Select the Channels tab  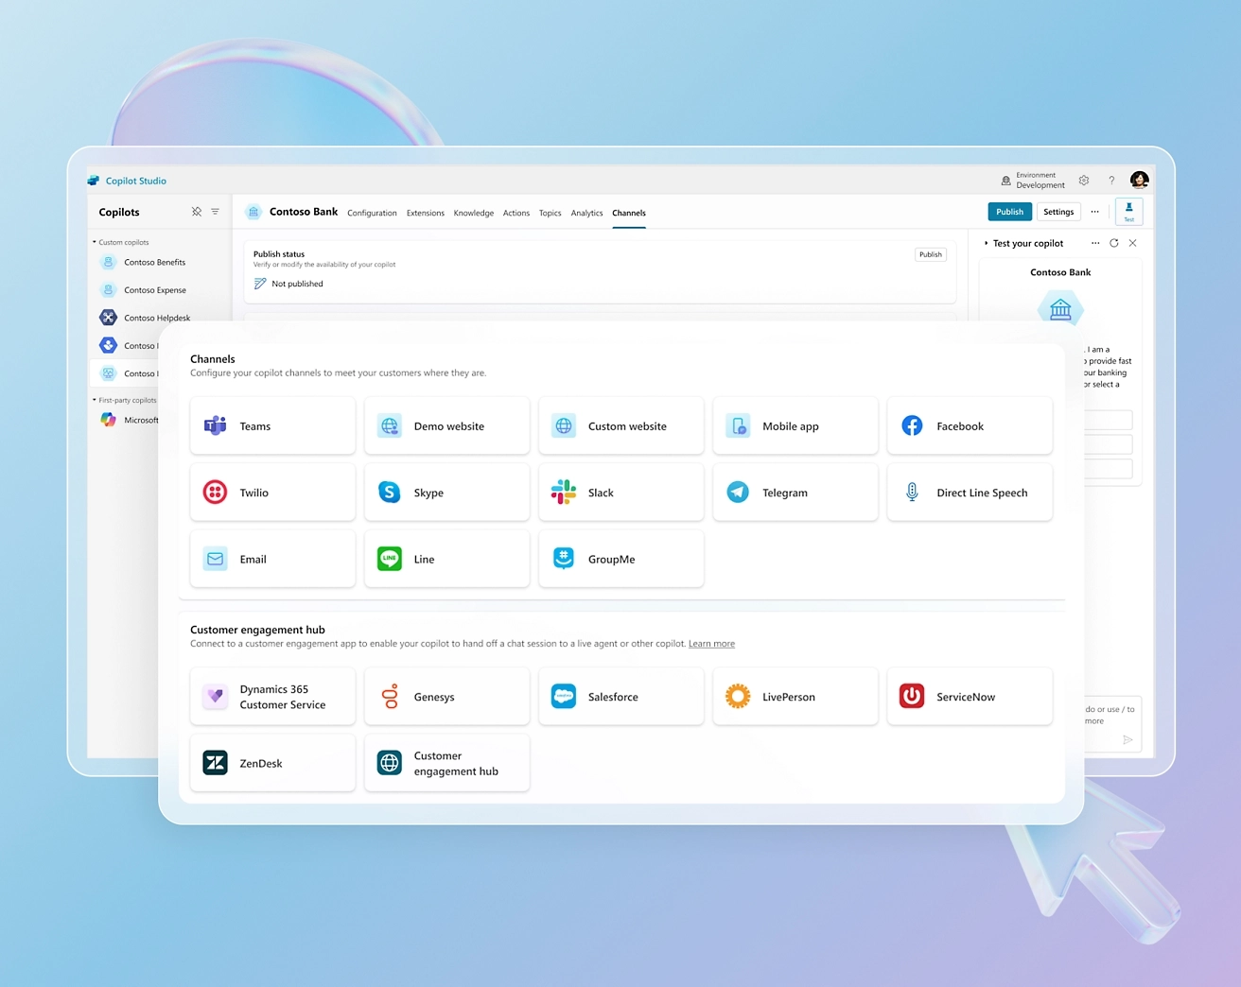tap(629, 213)
